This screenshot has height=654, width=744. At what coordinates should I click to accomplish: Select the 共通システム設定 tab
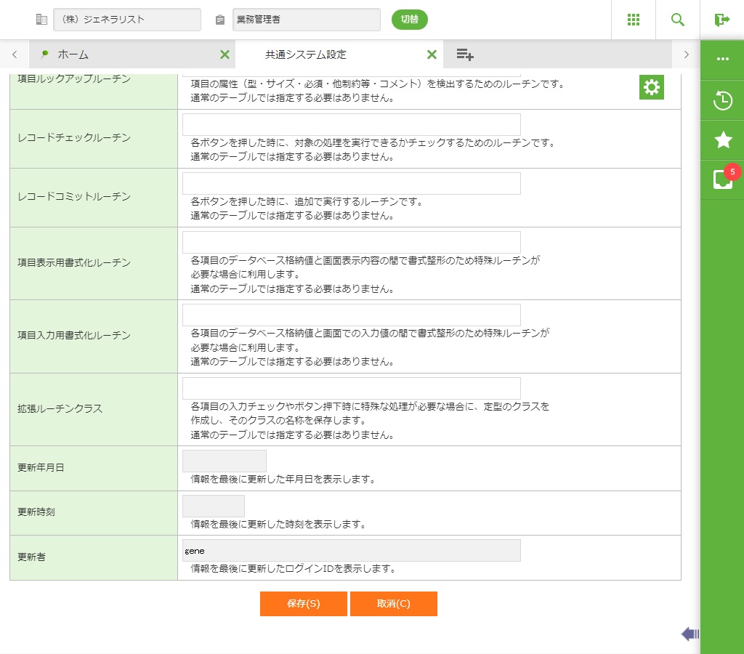point(305,54)
